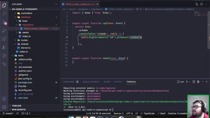Open the Manage gear icon
Viewport: 210px width, 118px height.
(x=4, y=107)
